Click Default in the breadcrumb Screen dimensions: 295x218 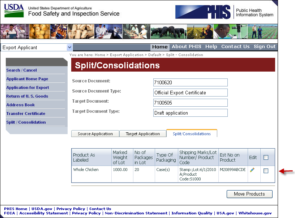click(155, 55)
